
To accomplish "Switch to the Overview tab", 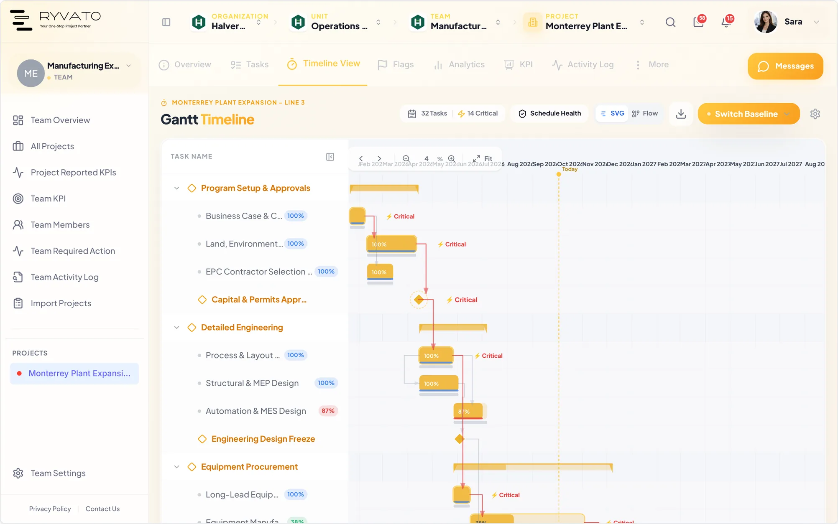I will click(x=185, y=65).
